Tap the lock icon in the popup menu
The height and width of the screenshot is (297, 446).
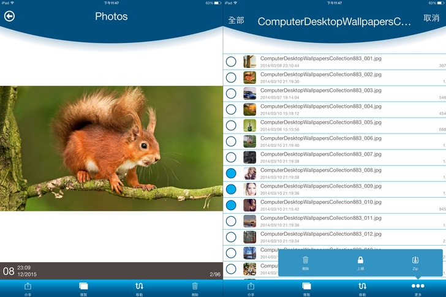pyautogui.click(x=360, y=261)
